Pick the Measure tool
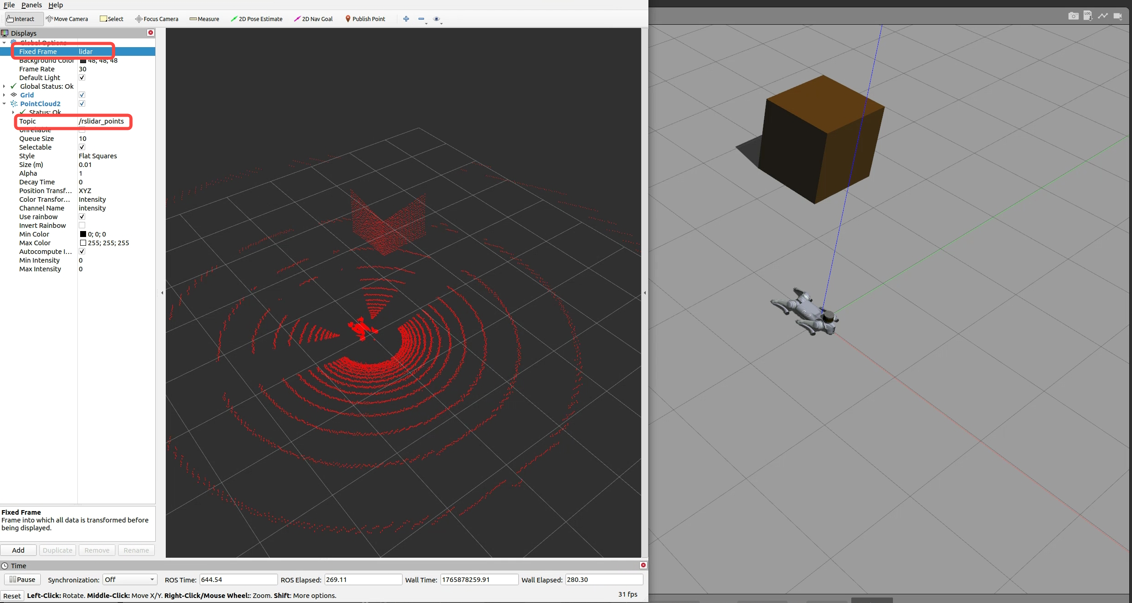Image resolution: width=1132 pixels, height=603 pixels. tap(204, 19)
